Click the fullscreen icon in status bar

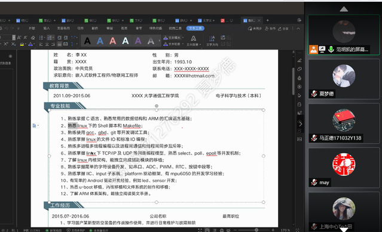point(200,230)
